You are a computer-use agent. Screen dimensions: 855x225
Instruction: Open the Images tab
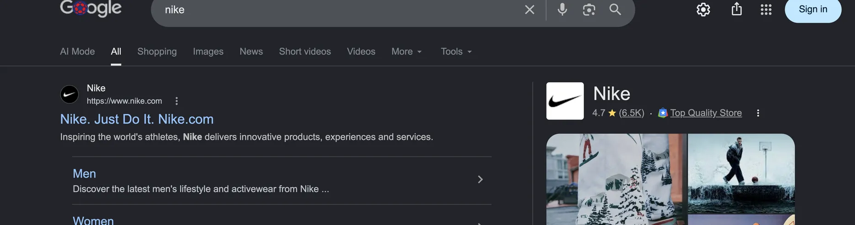208,51
